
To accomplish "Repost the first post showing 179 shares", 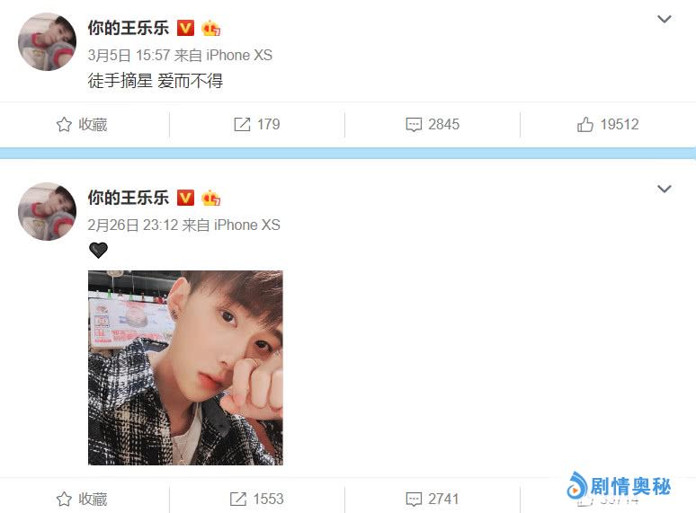I will click(x=256, y=125).
